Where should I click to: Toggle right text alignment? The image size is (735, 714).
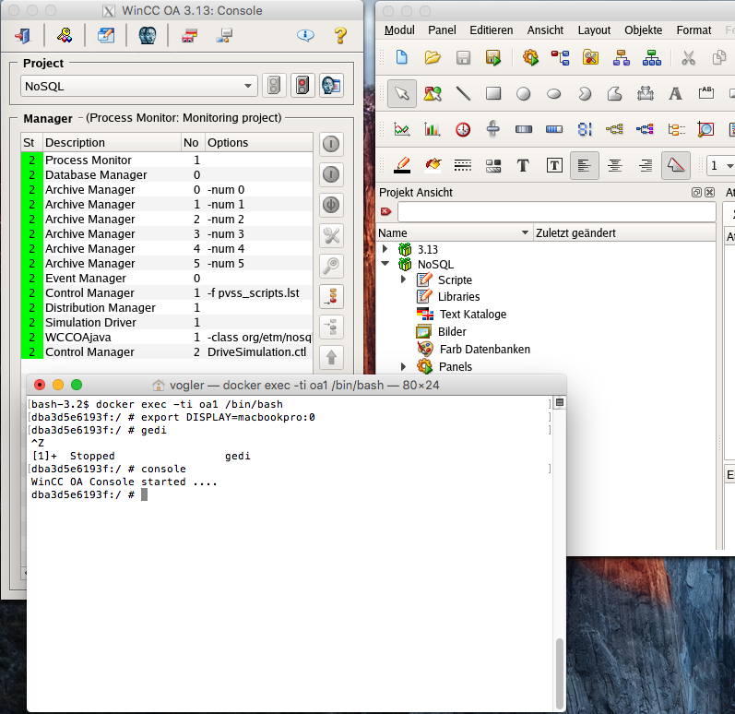pos(645,165)
